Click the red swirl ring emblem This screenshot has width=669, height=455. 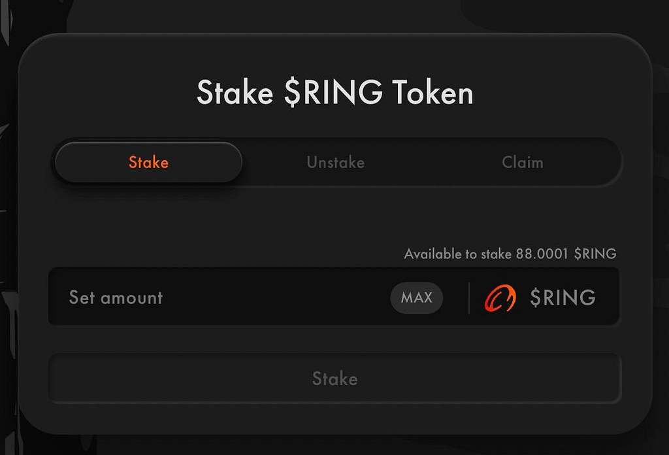(500, 298)
